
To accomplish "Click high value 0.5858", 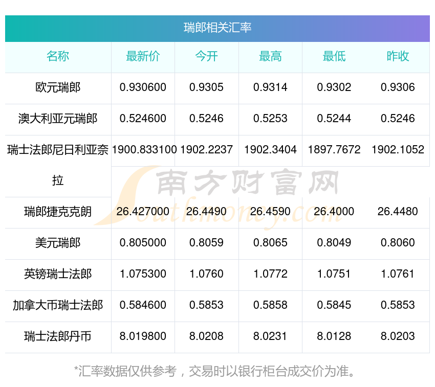I will pyautogui.click(x=270, y=305).
